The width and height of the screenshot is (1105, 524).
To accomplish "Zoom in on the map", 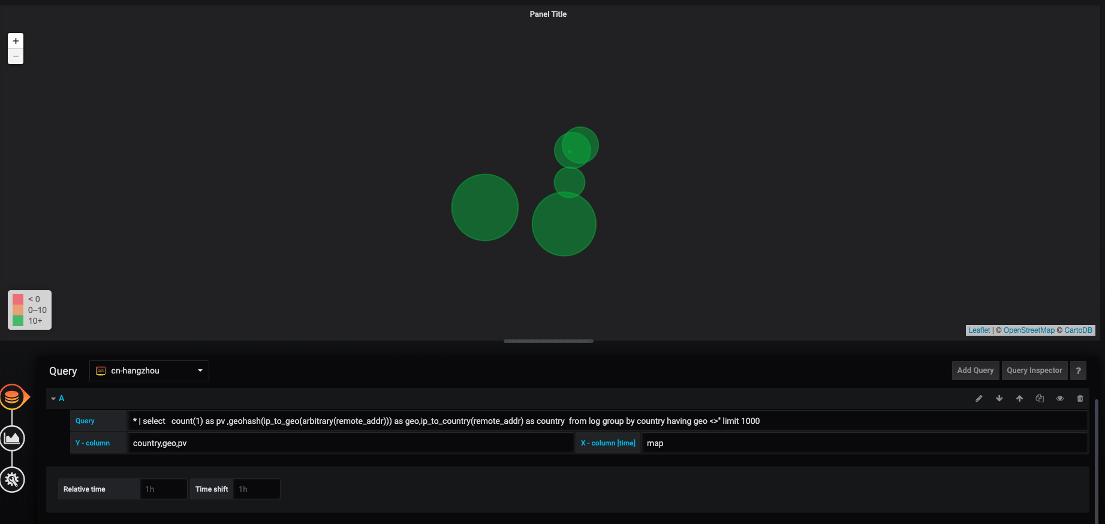I will click(16, 41).
